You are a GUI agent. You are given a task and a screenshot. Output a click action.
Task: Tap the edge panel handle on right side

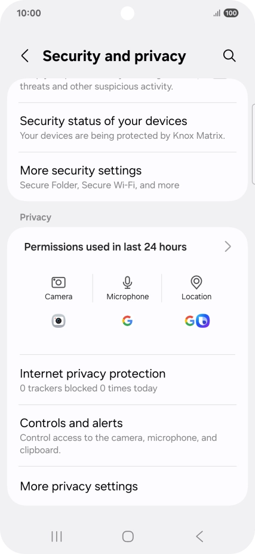click(253, 144)
